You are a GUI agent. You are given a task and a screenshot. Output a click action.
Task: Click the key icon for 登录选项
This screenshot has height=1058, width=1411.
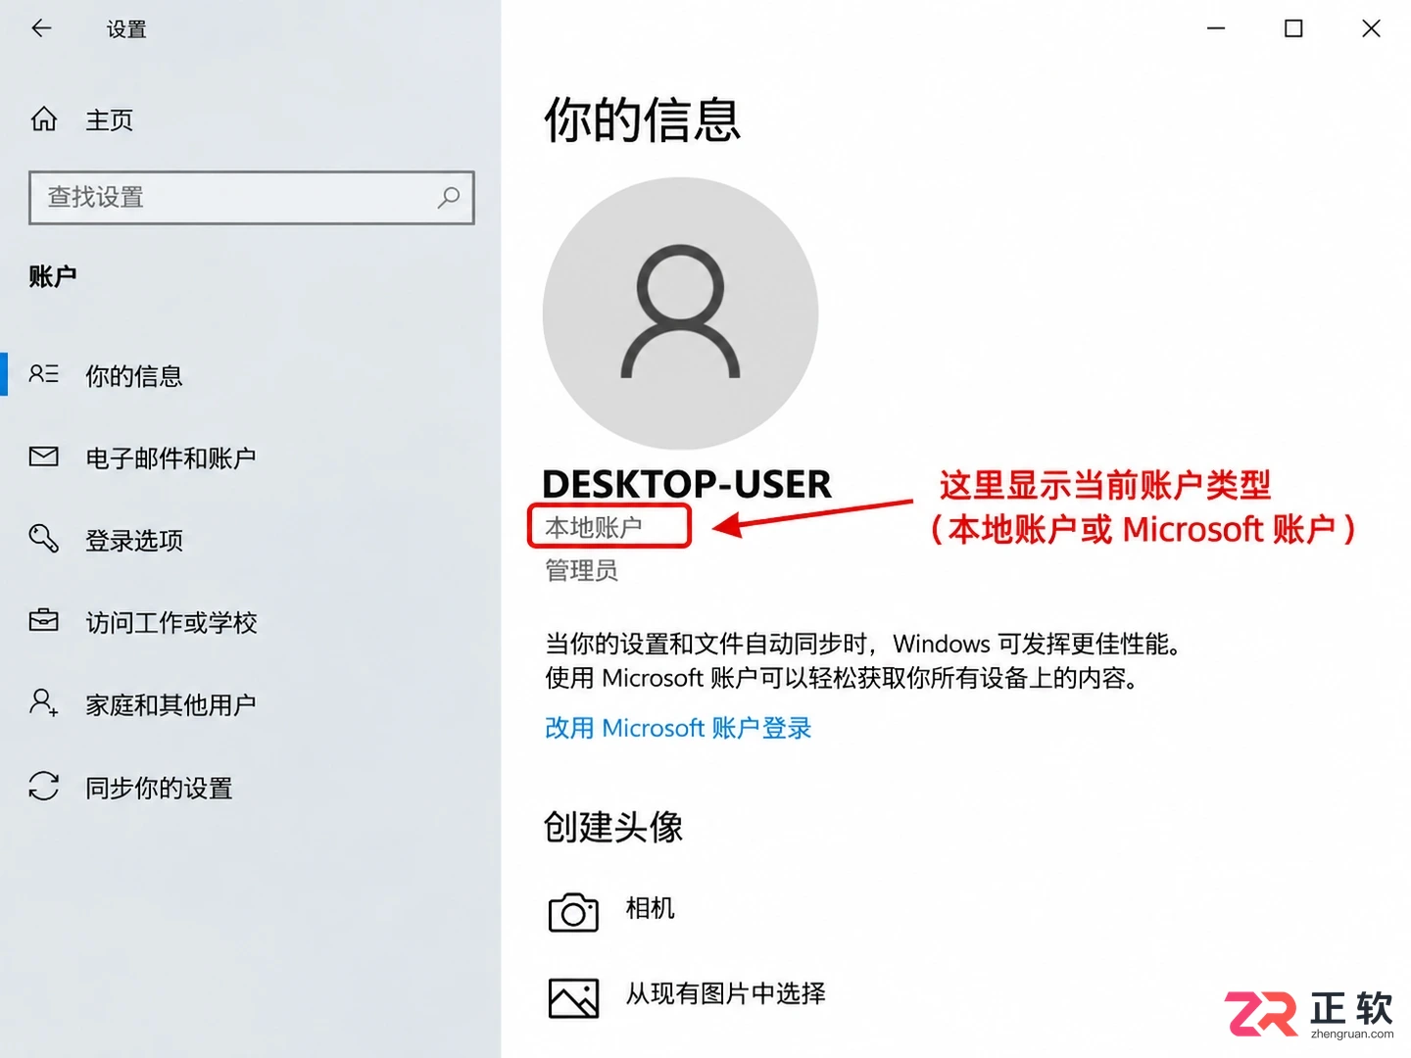click(x=44, y=538)
